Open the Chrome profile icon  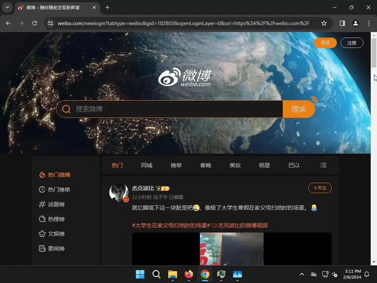[356, 23]
